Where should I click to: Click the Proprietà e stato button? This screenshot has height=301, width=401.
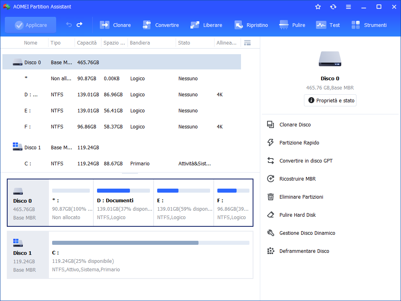click(x=330, y=100)
